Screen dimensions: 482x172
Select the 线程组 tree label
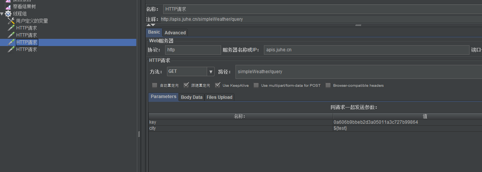[20, 14]
